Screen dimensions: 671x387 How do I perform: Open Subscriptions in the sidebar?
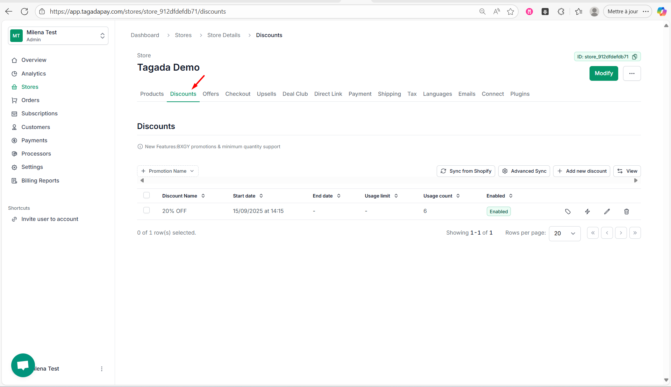[x=39, y=114]
